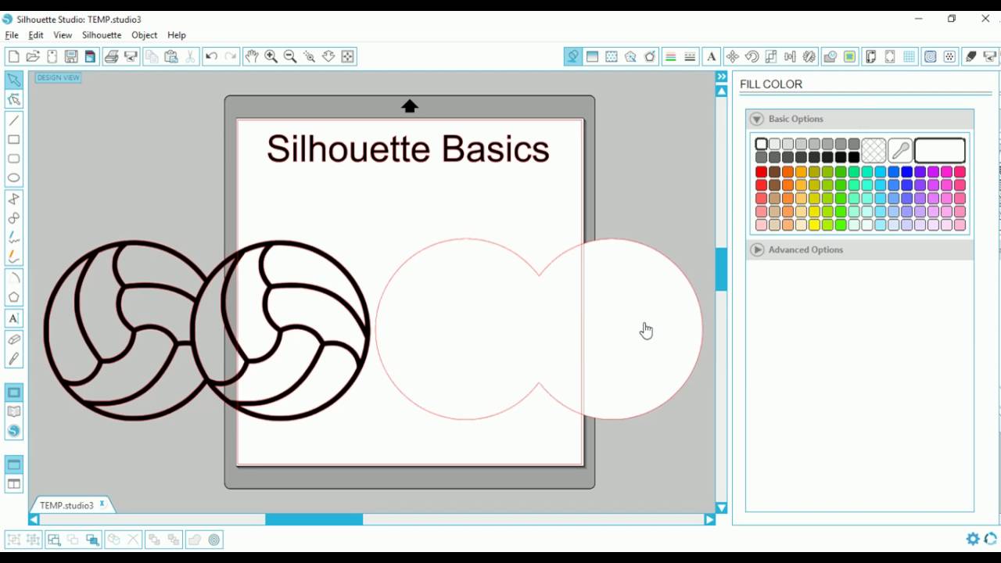
Task: Select the Eraser tool
Action: [x=13, y=339]
